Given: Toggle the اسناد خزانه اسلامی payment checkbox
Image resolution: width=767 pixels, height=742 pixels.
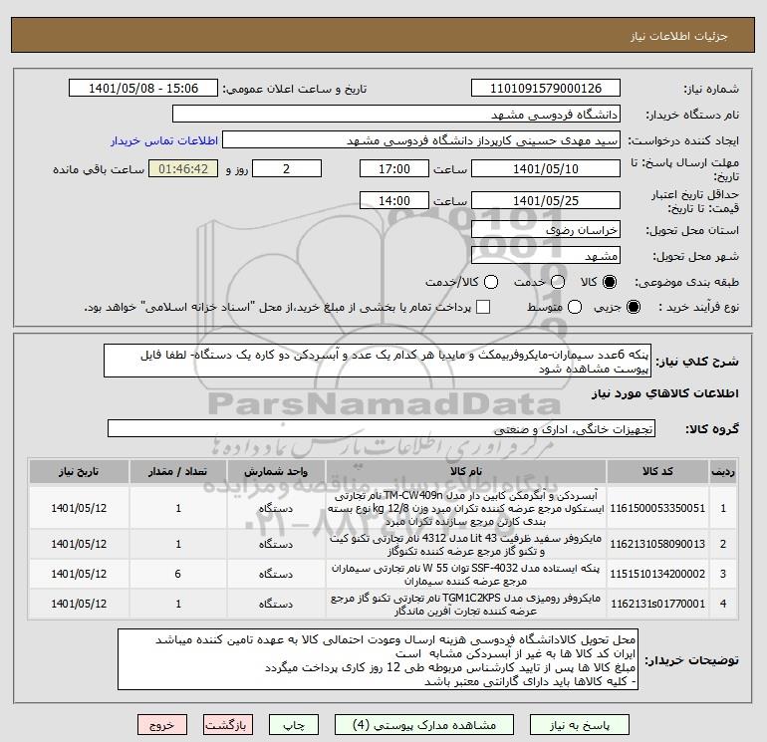Looking at the screenshot, I should [x=483, y=307].
